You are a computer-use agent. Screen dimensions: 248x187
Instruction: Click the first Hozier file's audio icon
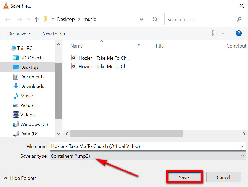click(x=74, y=58)
